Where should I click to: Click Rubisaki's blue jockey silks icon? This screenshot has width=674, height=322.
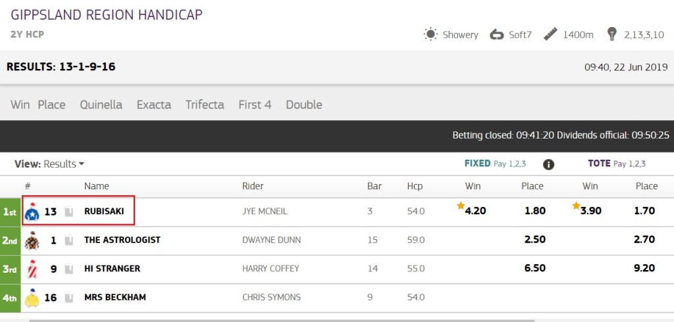[32, 212]
